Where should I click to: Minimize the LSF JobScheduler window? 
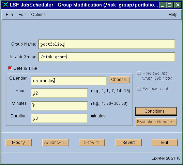pyautogui.click(x=162, y=5)
